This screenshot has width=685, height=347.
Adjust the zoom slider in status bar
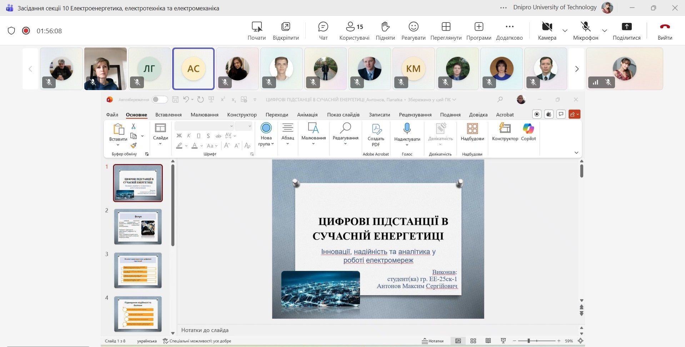point(529,341)
